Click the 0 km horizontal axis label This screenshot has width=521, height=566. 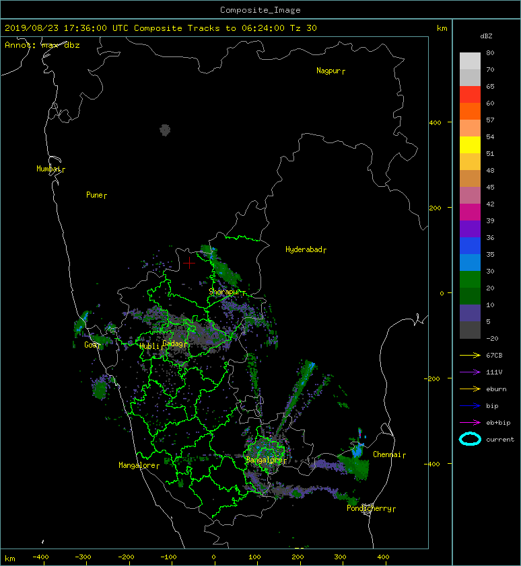click(213, 557)
